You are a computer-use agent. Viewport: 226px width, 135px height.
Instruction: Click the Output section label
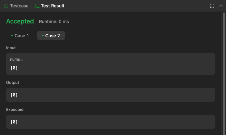pyautogui.click(x=13, y=83)
